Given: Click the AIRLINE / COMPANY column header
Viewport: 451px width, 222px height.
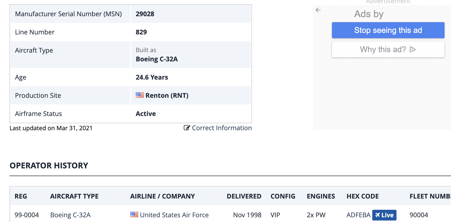Looking at the screenshot, I should pos(162,196).
